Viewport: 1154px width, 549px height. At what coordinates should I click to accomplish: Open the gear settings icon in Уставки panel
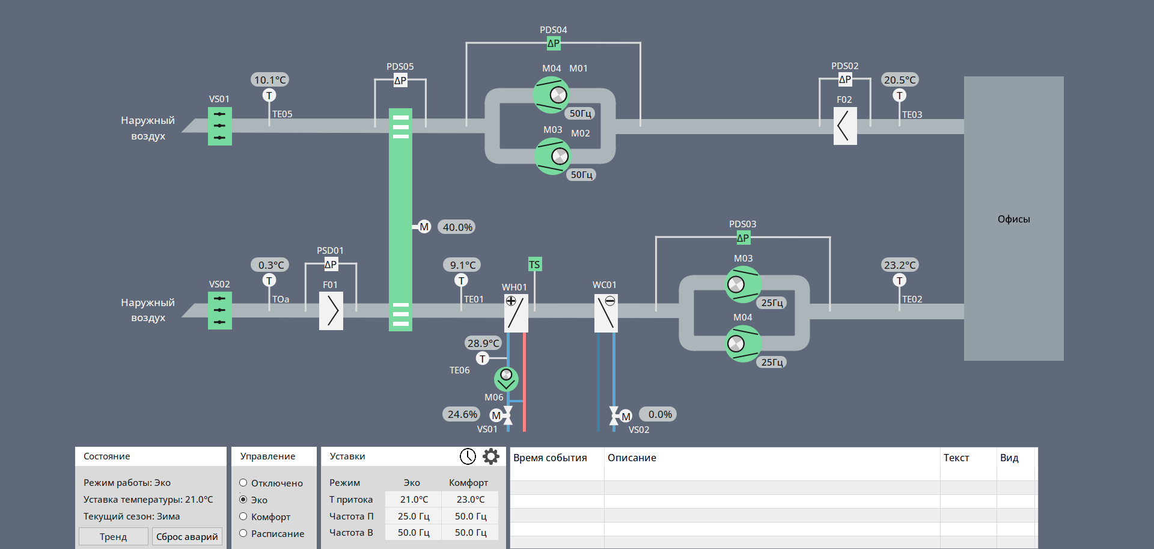coord(491,456)
